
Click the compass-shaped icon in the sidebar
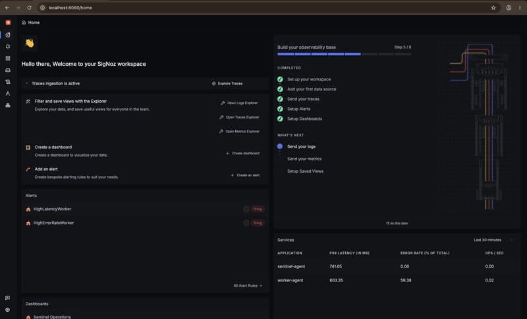click(x=8, y=94)
